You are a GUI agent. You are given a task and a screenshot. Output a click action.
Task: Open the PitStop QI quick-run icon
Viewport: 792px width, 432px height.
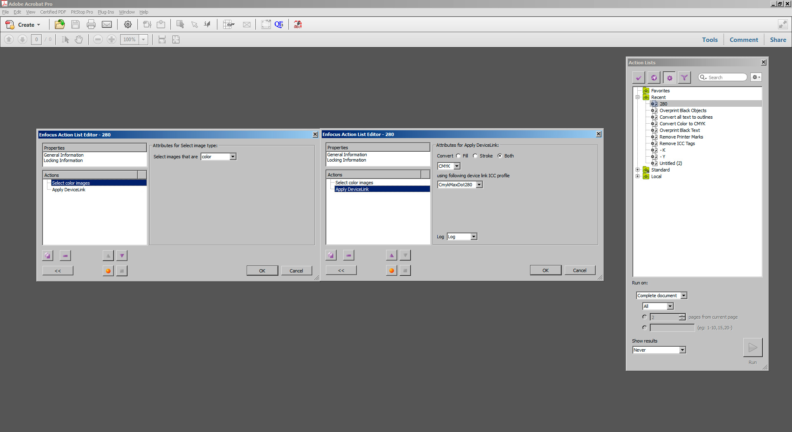coord(279,24)
